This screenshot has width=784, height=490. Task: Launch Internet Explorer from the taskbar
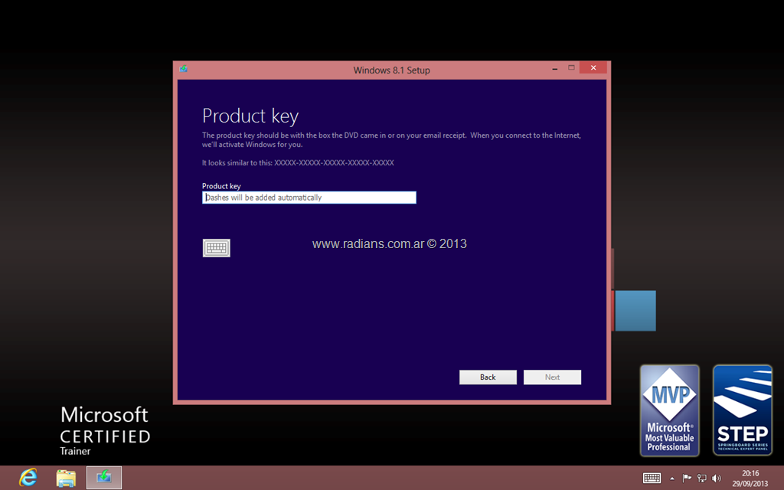click(x=28, y=478)
